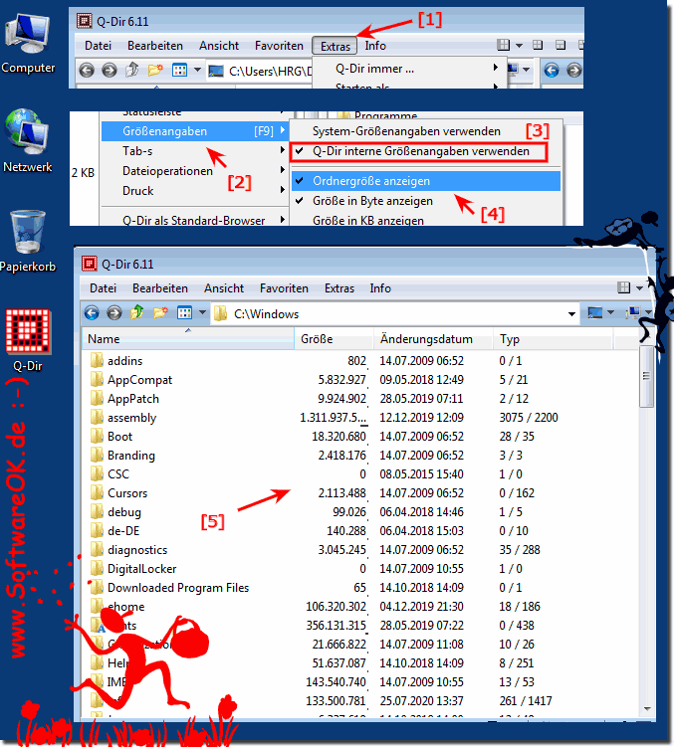Click folder icon of the addins row
The image size is (674, 747).
click(x=97, y=360)
